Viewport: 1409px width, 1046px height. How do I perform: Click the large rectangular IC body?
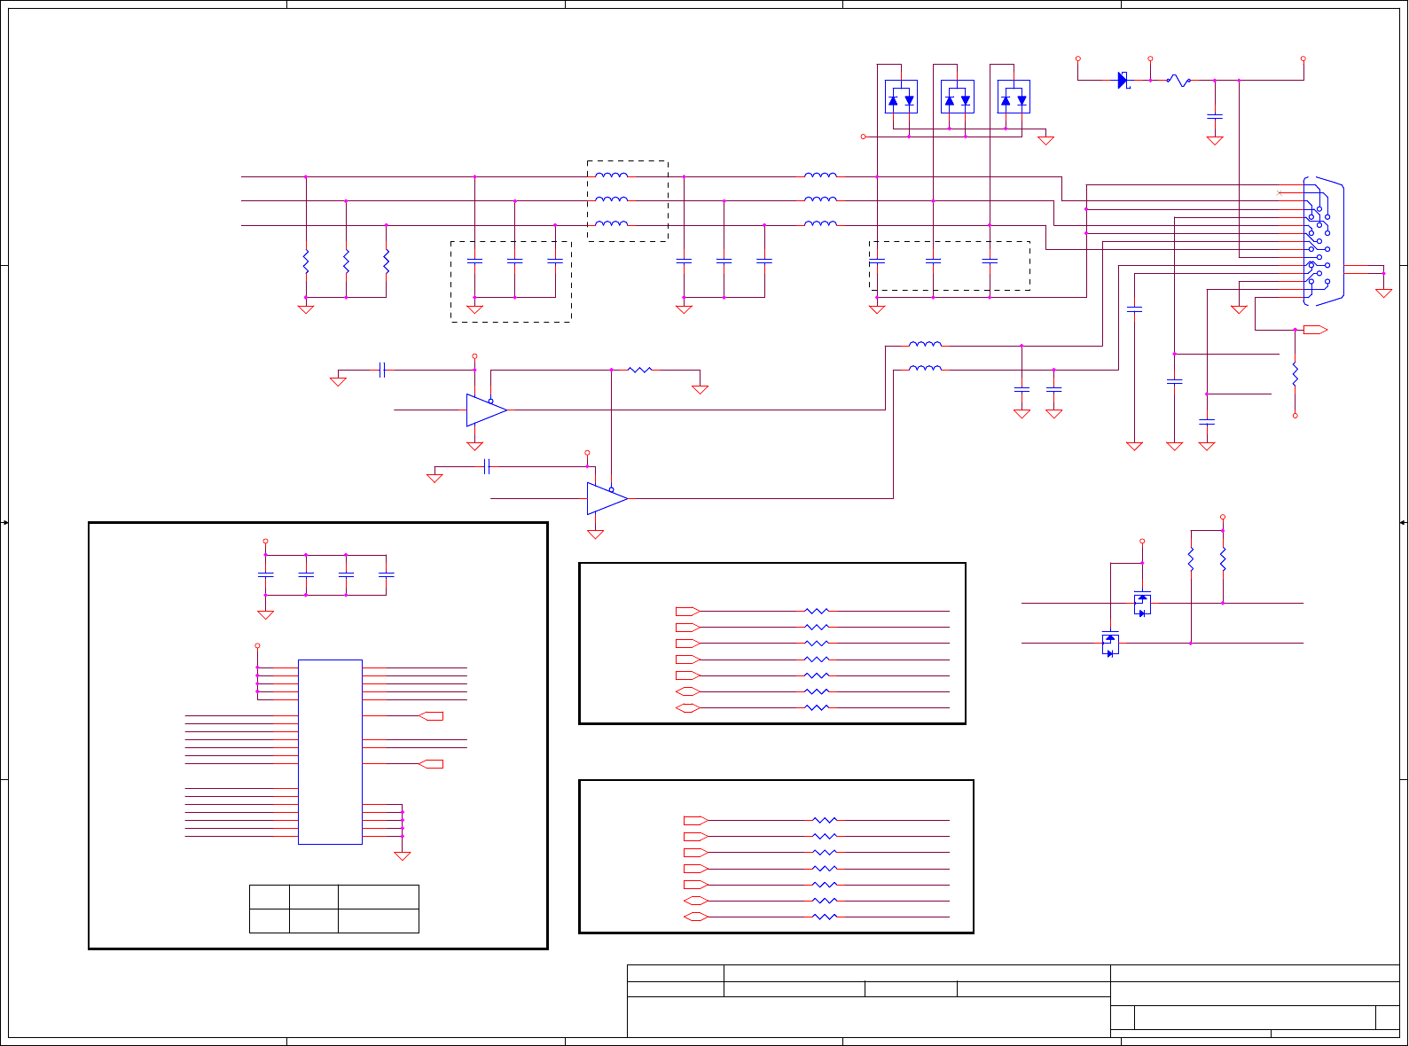point(330,752)
